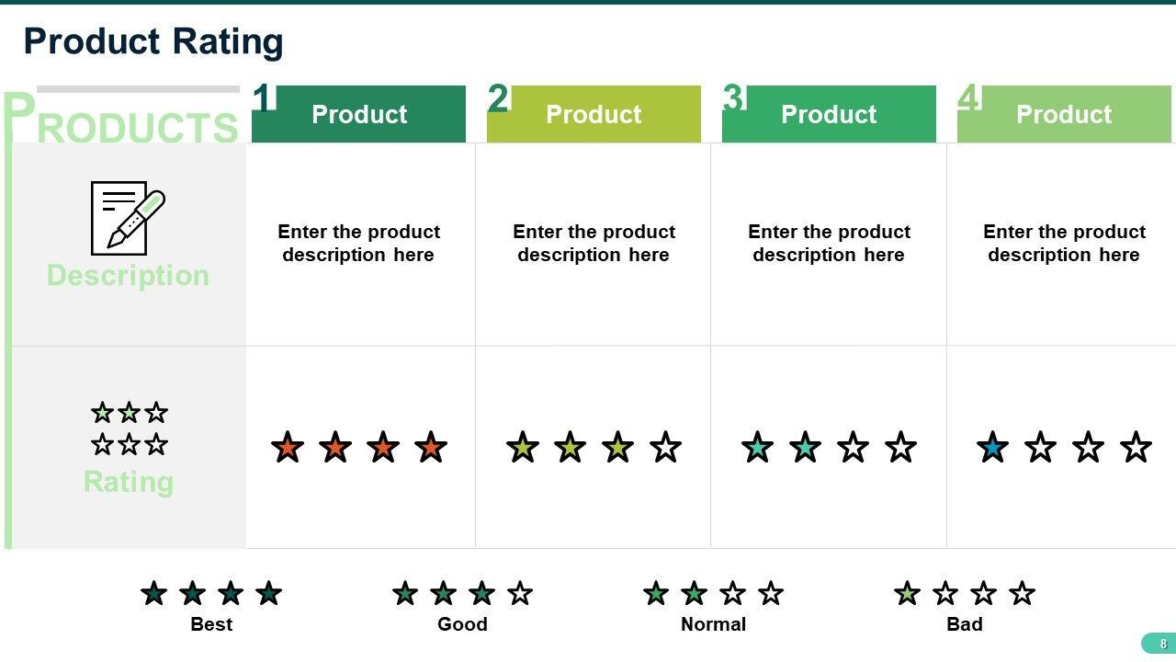The height and width of the screenshot is (662, 1176).
Task: Click the first olive star for Product 2
Action: [x=523, y=448]
